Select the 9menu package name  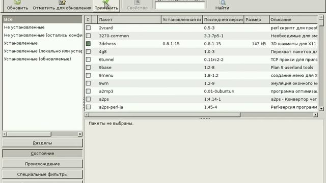pos(106,75)
